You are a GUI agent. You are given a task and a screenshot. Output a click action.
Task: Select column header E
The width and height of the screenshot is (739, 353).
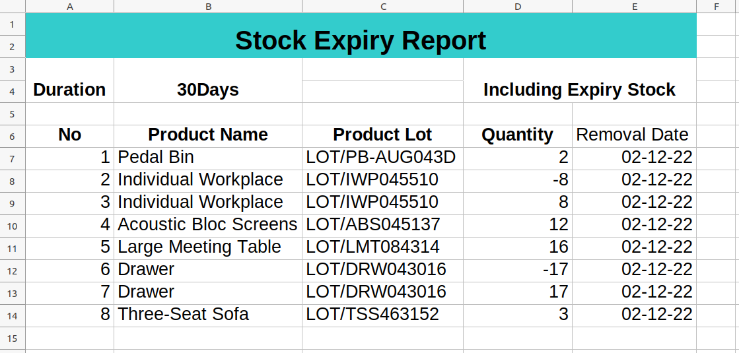pos(634,7)
